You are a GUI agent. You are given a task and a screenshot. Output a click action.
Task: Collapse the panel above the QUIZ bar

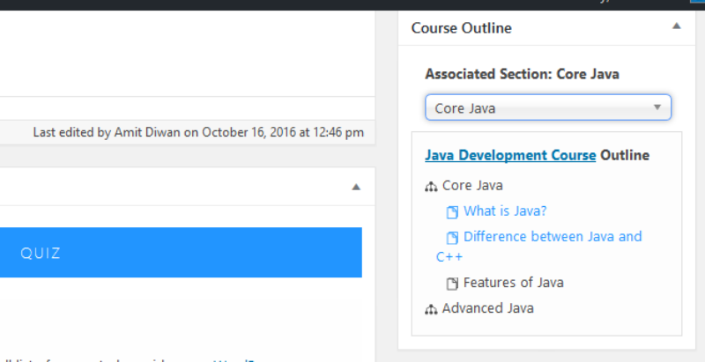click(x=356, y=187)
